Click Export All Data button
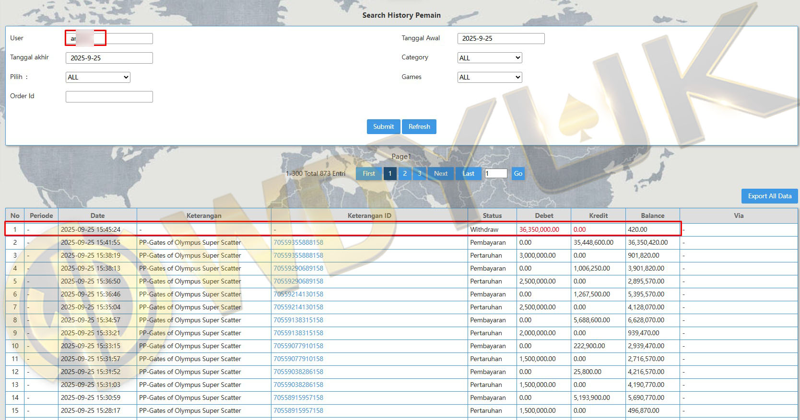800x420 pixels. (x=769, y=196)
